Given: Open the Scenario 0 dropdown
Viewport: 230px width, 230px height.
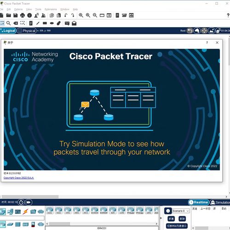Looking at the screenshot, I should 181,211.
